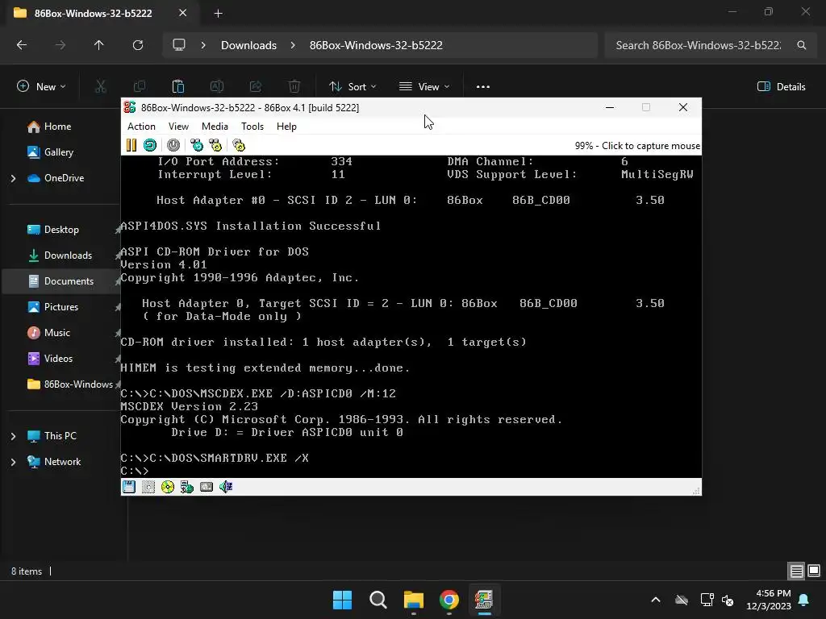Click the 86Box taskbar icon

(484, 600)
